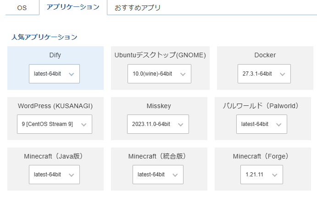Pick the Minecraft (Forge) application card

point(261,156)
